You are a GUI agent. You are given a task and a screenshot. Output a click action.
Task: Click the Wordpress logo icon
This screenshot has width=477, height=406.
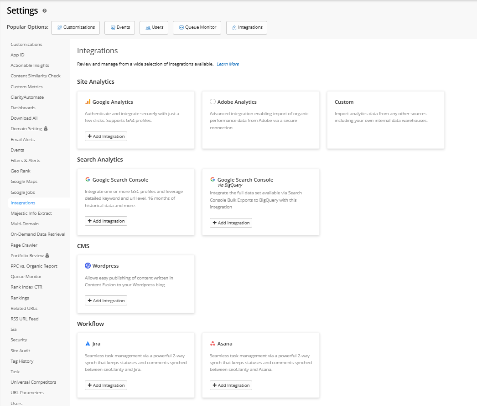(x=88, y=266)
